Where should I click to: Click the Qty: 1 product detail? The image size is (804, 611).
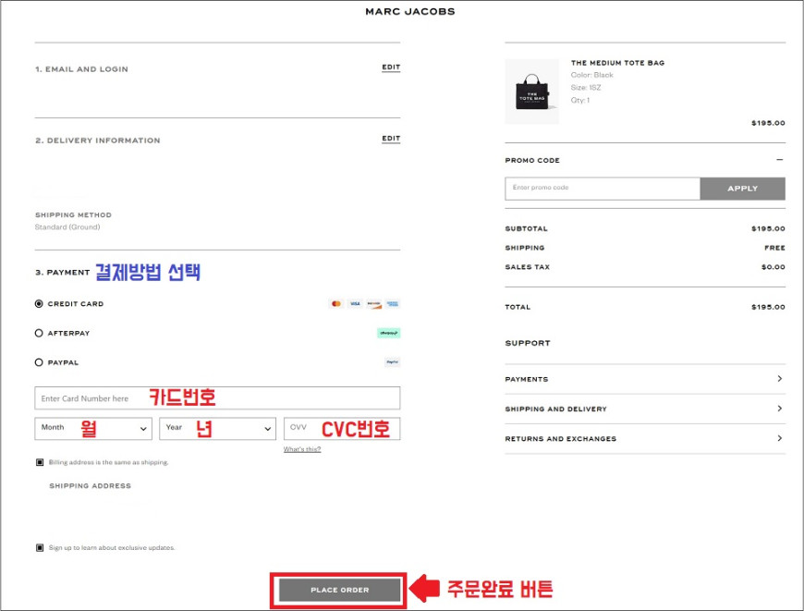[580, 100]
